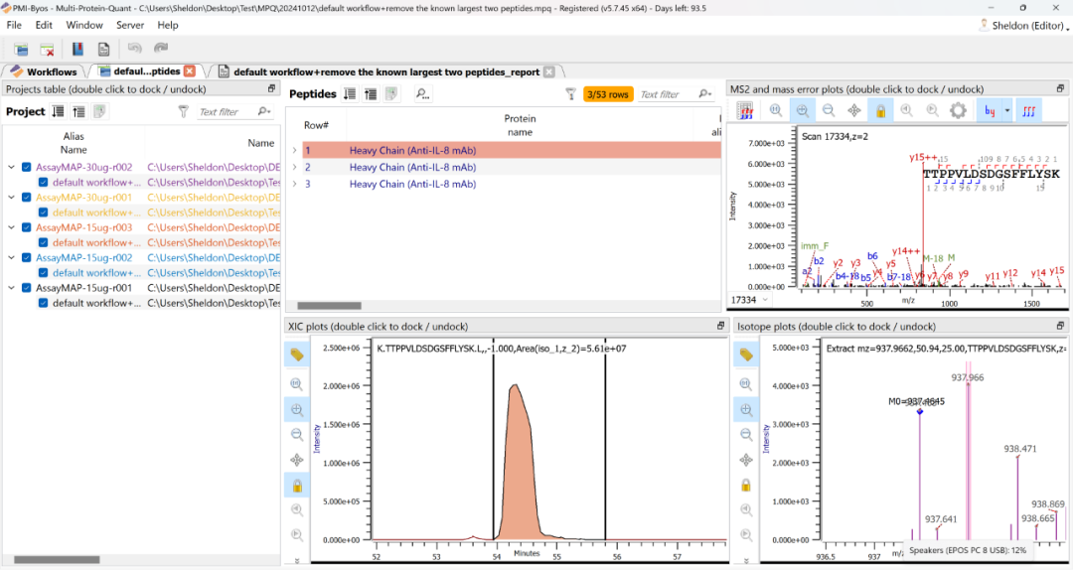Click the Peptides table search magnifier icon

(422, 94)
